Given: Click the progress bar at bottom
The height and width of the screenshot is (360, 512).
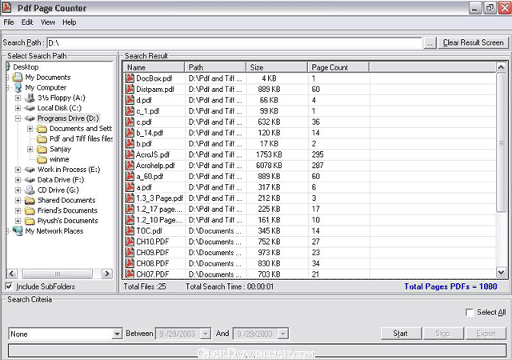Looking at the screenshot, I should 257,351.
